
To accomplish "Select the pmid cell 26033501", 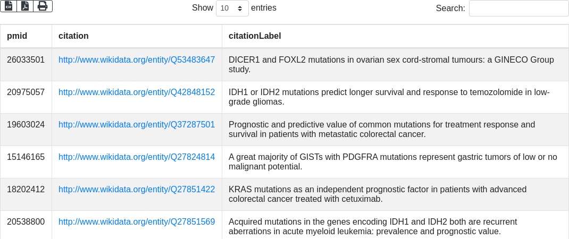I will [26, 60].
